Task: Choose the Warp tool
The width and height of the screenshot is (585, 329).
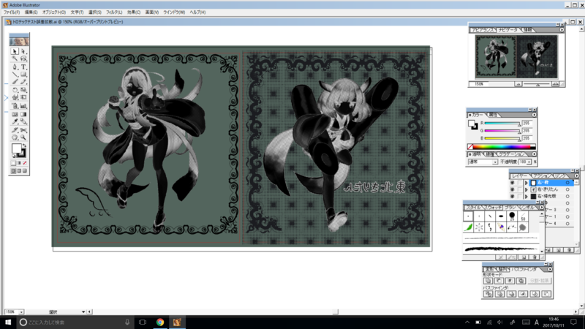Action: (15, 98)
